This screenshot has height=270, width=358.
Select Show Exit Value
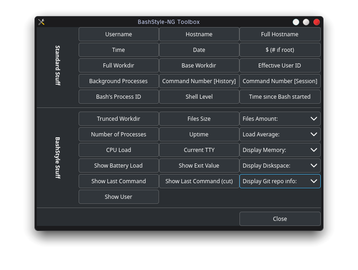coord(199,166)
